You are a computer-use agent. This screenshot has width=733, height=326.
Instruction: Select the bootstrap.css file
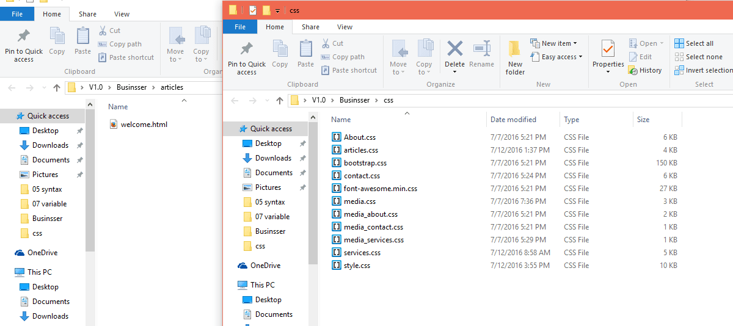(365, 163)
